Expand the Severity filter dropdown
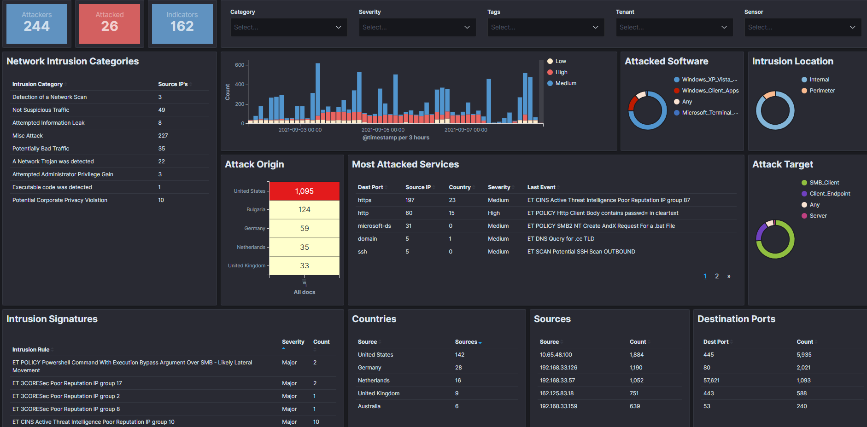 coord(417,27)
